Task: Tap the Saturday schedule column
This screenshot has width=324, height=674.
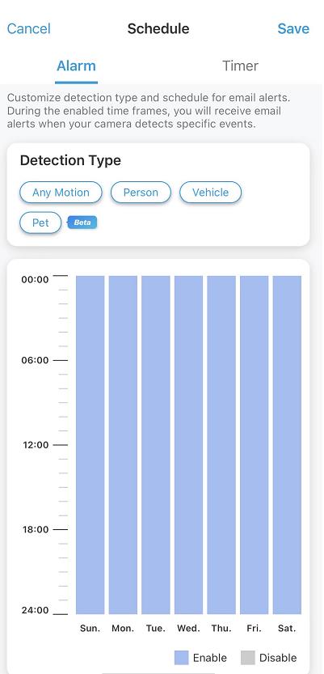Action: [x=287, y=445]
